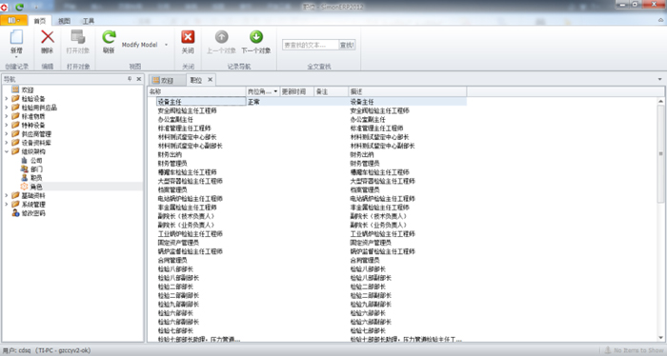Click the 设备资料库 folder icon

(15, 143)
